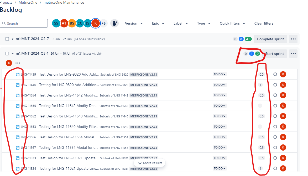Open the Epic filter menu

(x=158, y=23)
